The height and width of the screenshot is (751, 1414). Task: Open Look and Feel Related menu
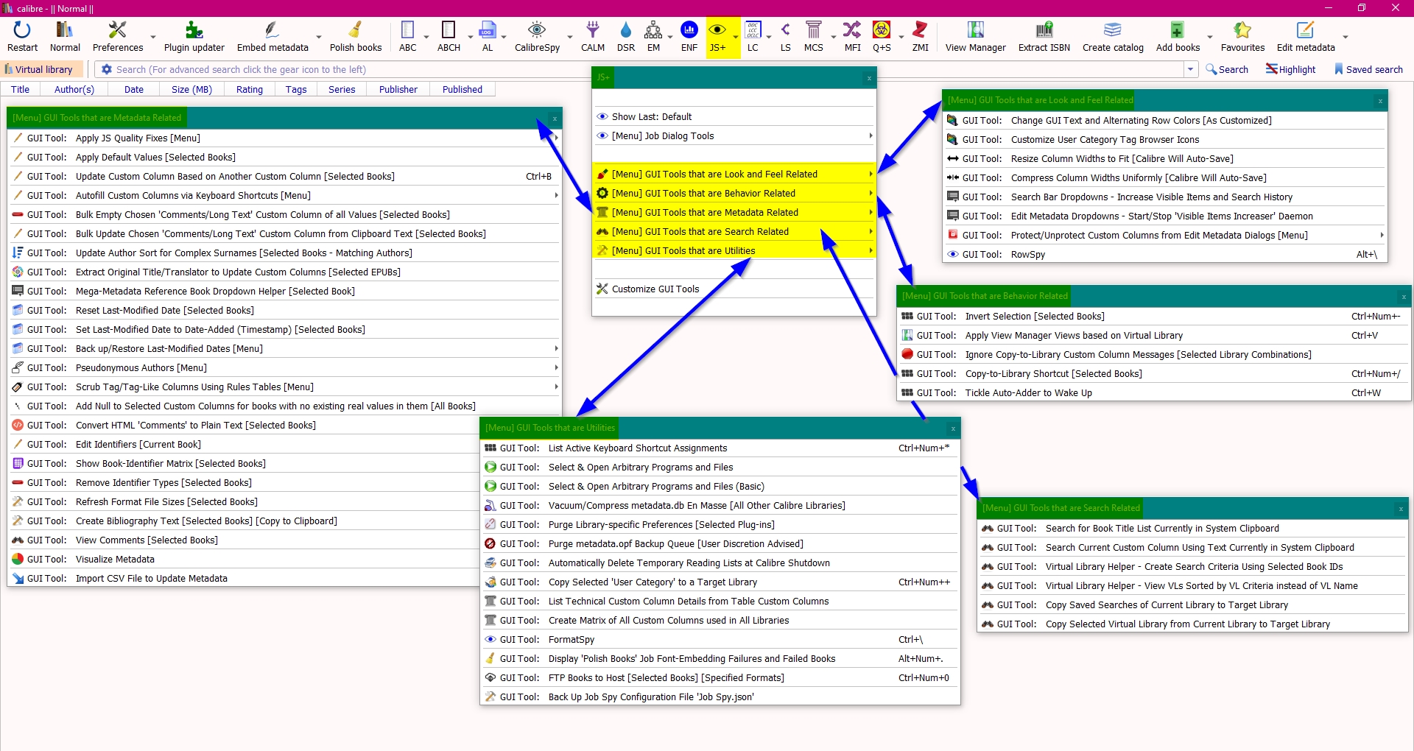[734, 174]
